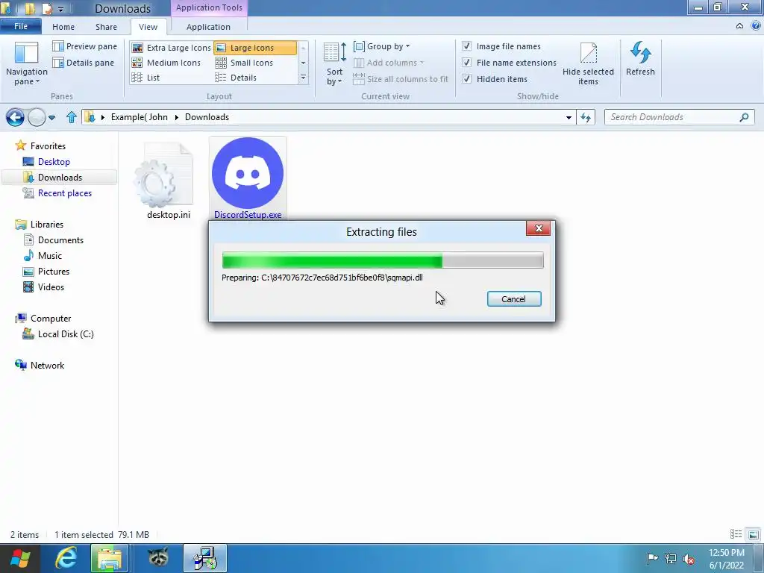Close the Extracting files dialog
Screen dimensions: 764x573
point(539,228)
